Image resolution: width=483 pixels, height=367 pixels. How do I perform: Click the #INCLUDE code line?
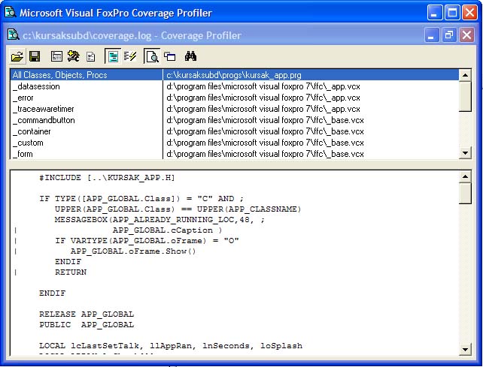point(107,178)
